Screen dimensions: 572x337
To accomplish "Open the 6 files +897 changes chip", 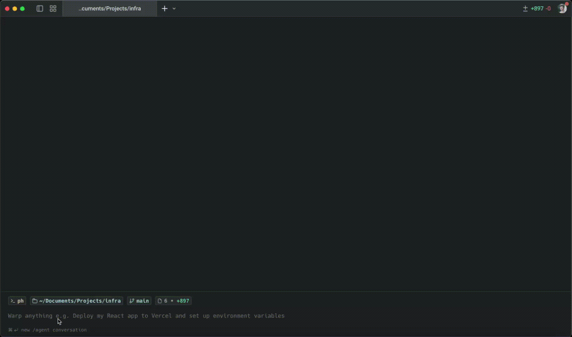I will coord(173,301).
